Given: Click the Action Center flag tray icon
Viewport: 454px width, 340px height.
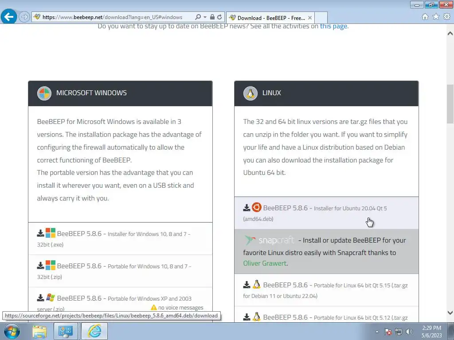Looking at the screenshot, I should [x=388, y=332].
